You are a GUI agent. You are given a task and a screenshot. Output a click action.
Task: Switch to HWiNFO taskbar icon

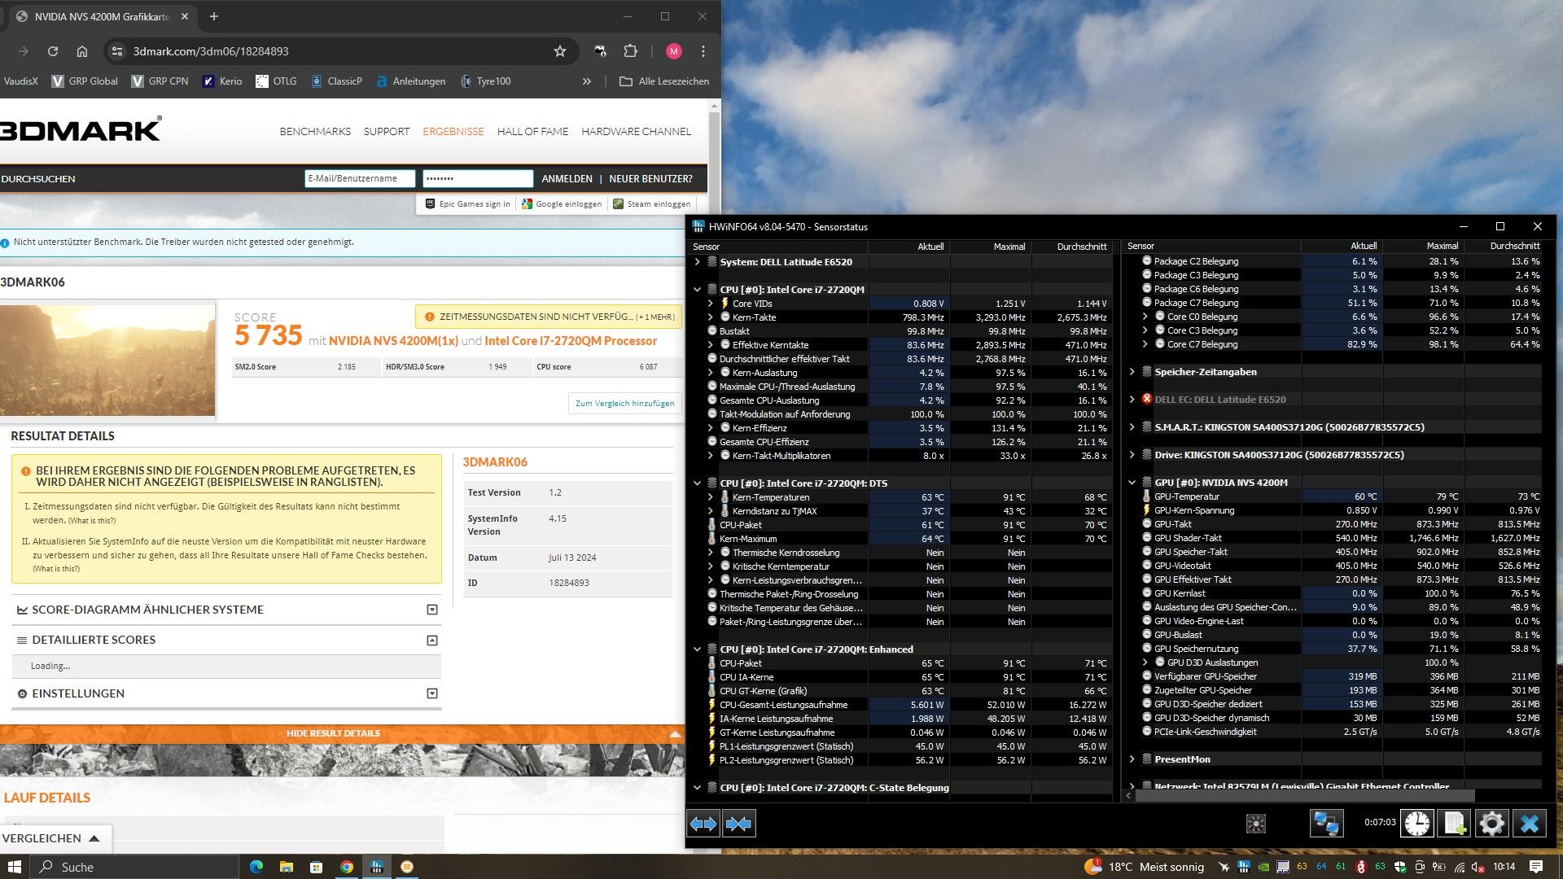(x=376, y=867)
